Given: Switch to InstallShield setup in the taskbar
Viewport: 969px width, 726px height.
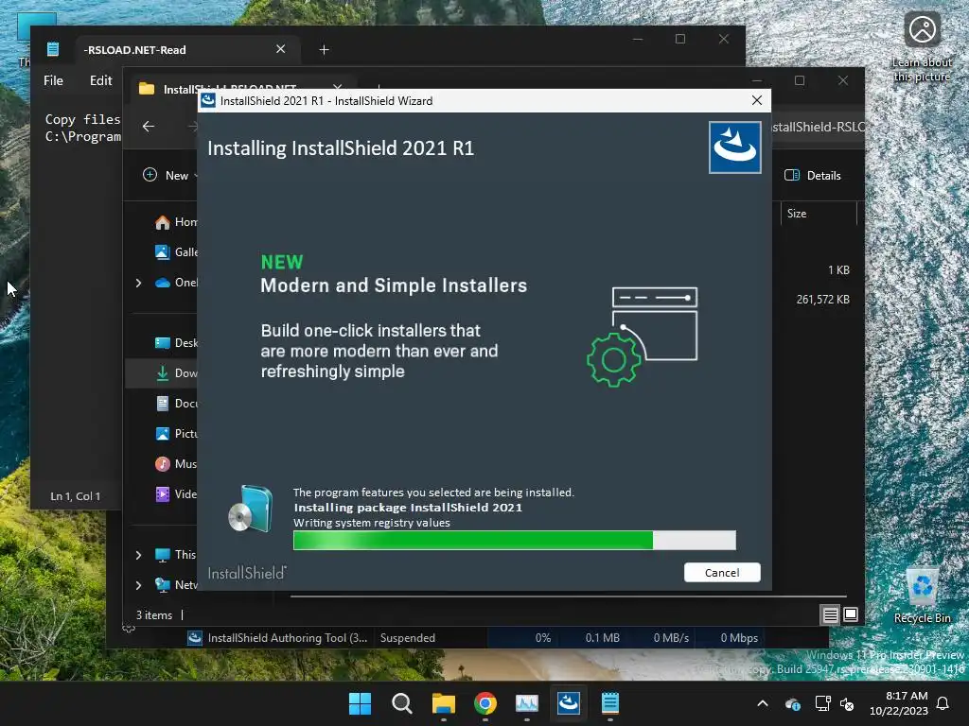Looking at the screenshot, I should pyautogui.click(x=569, y=703).
